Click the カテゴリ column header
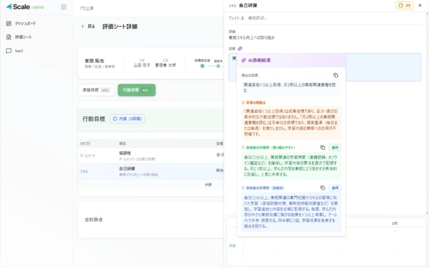This screenshot has height=268, width=429. coord(85,144)
